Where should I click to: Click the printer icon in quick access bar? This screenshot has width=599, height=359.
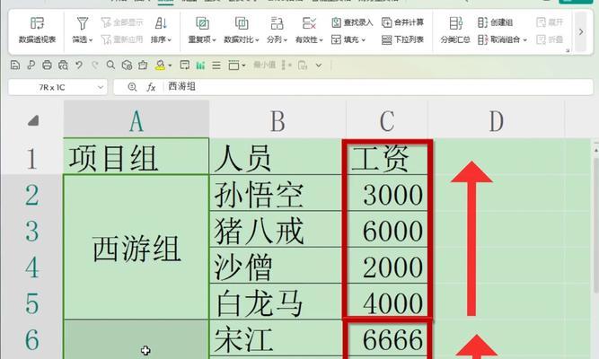(x=47, y=66)
